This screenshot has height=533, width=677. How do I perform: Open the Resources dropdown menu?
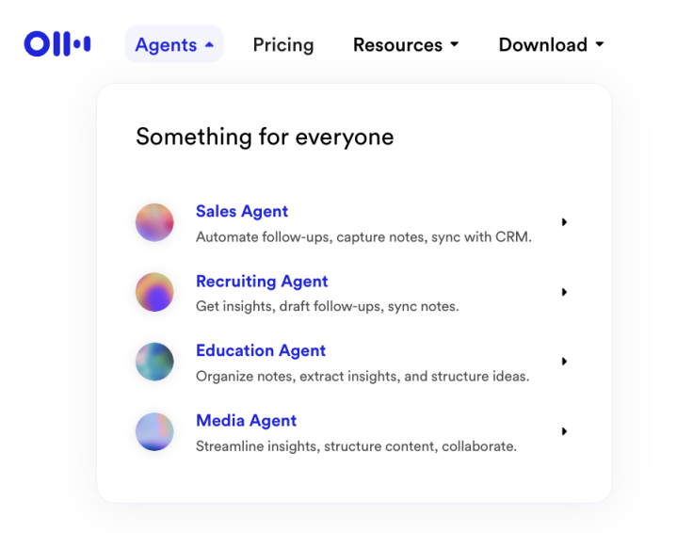pos(406,44)
